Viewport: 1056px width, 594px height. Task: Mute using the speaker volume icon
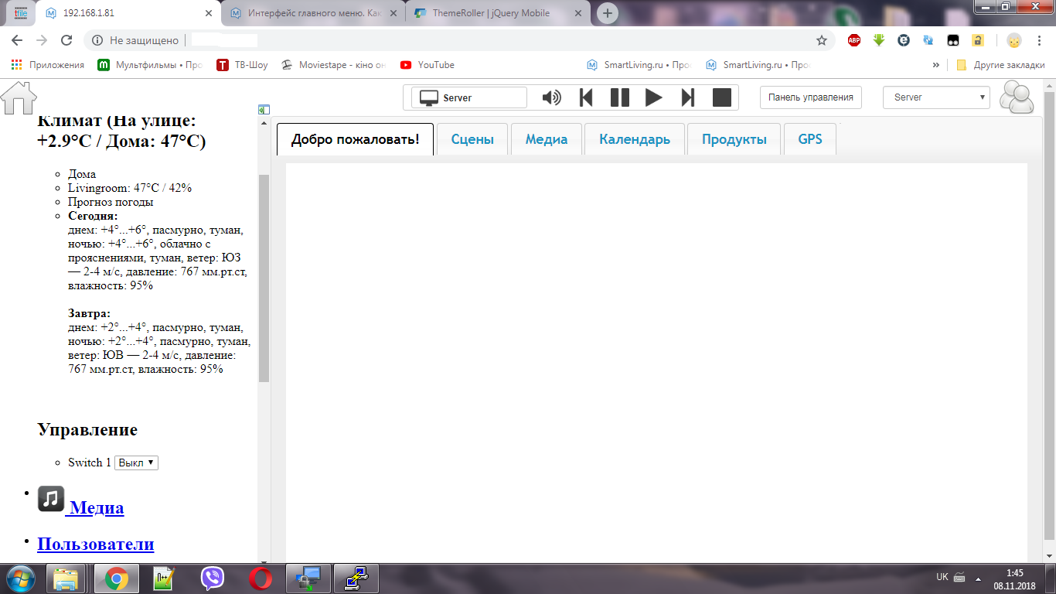tap(551, 97)
